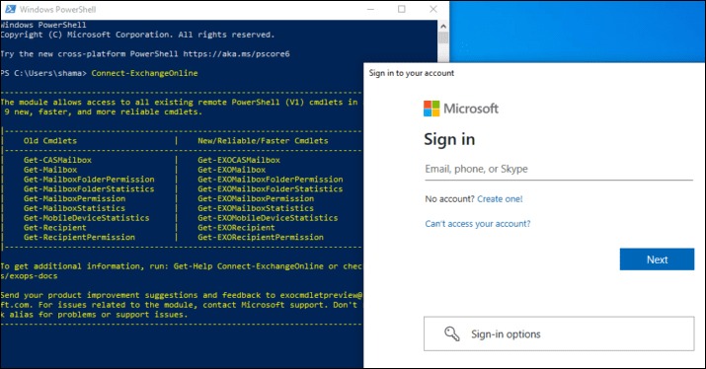Viewport: 706px width, 369px height.
Task: Click Get-MobileDeviceStatistics in Old Cmdlets column
Action: (x=87, y=218)
